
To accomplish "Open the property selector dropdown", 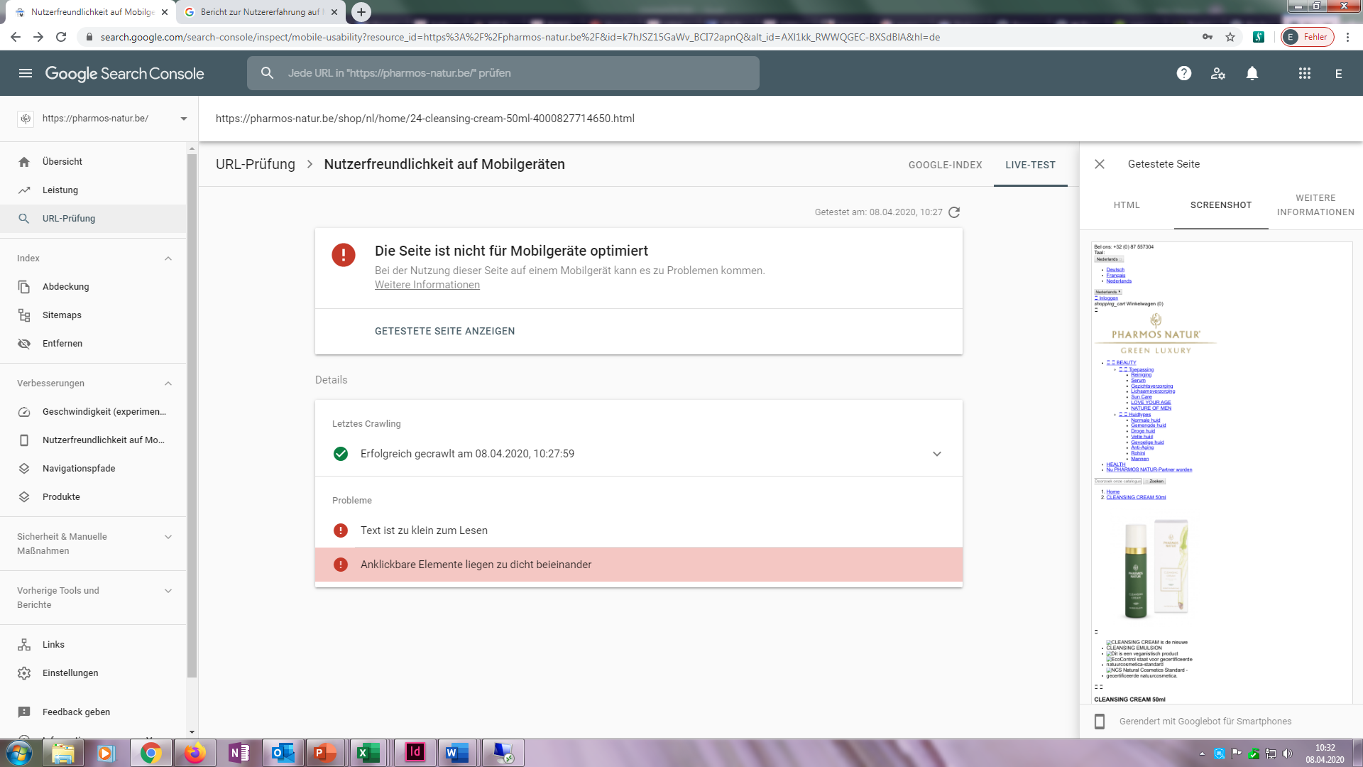I will tap(183, 119).
